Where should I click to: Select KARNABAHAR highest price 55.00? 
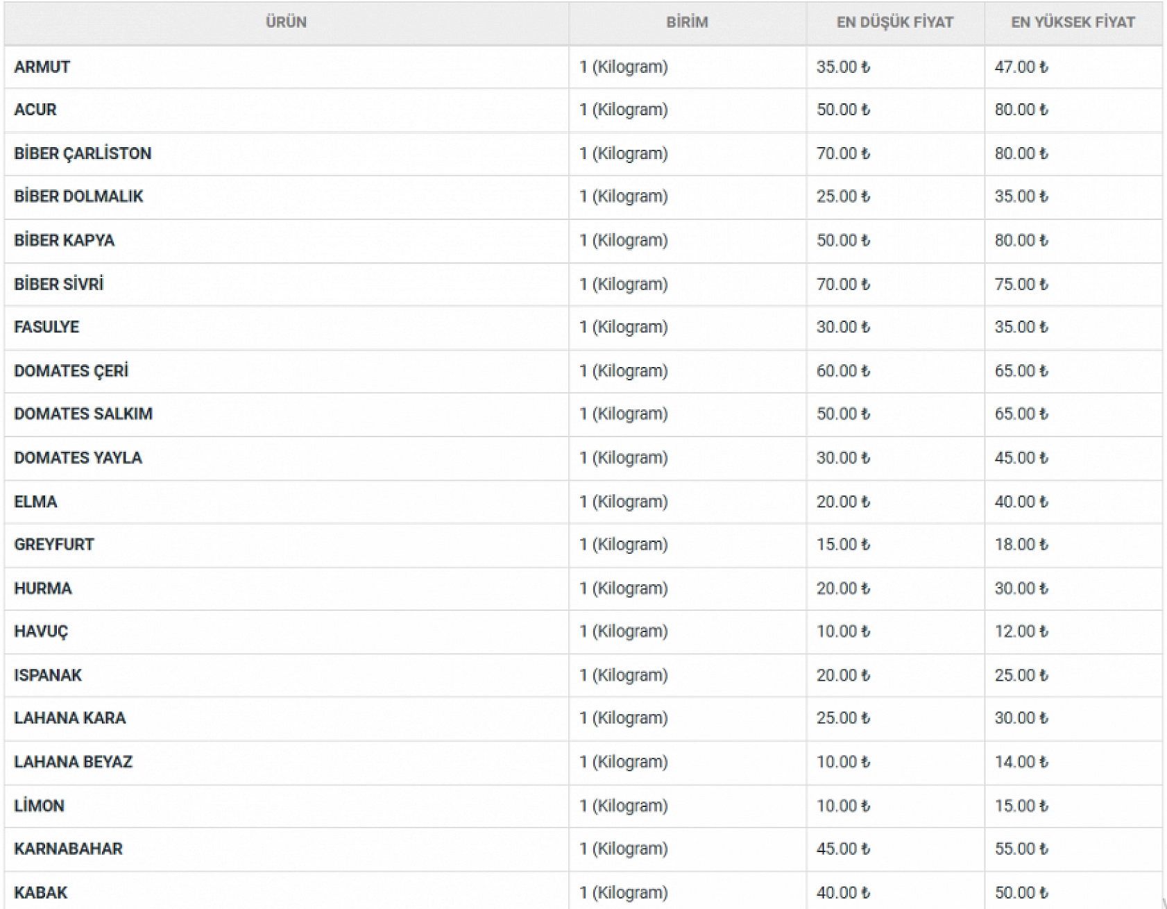(x=1021, y=849)
